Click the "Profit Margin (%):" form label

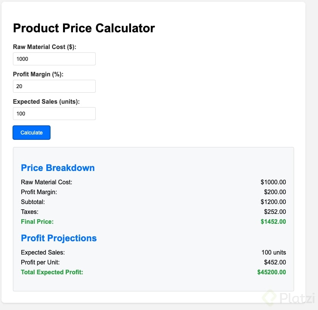pos(38,74)
